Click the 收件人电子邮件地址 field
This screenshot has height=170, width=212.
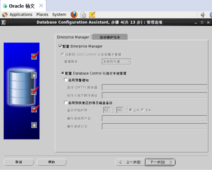click(154, 95)
